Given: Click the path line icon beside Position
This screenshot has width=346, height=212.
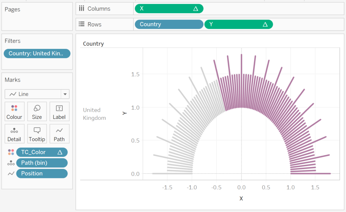Looking at the screenshot, I should 11,174.
